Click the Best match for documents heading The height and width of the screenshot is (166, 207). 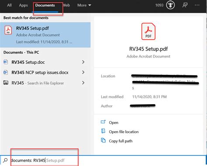pyautogui.click(x=26, y=18)
